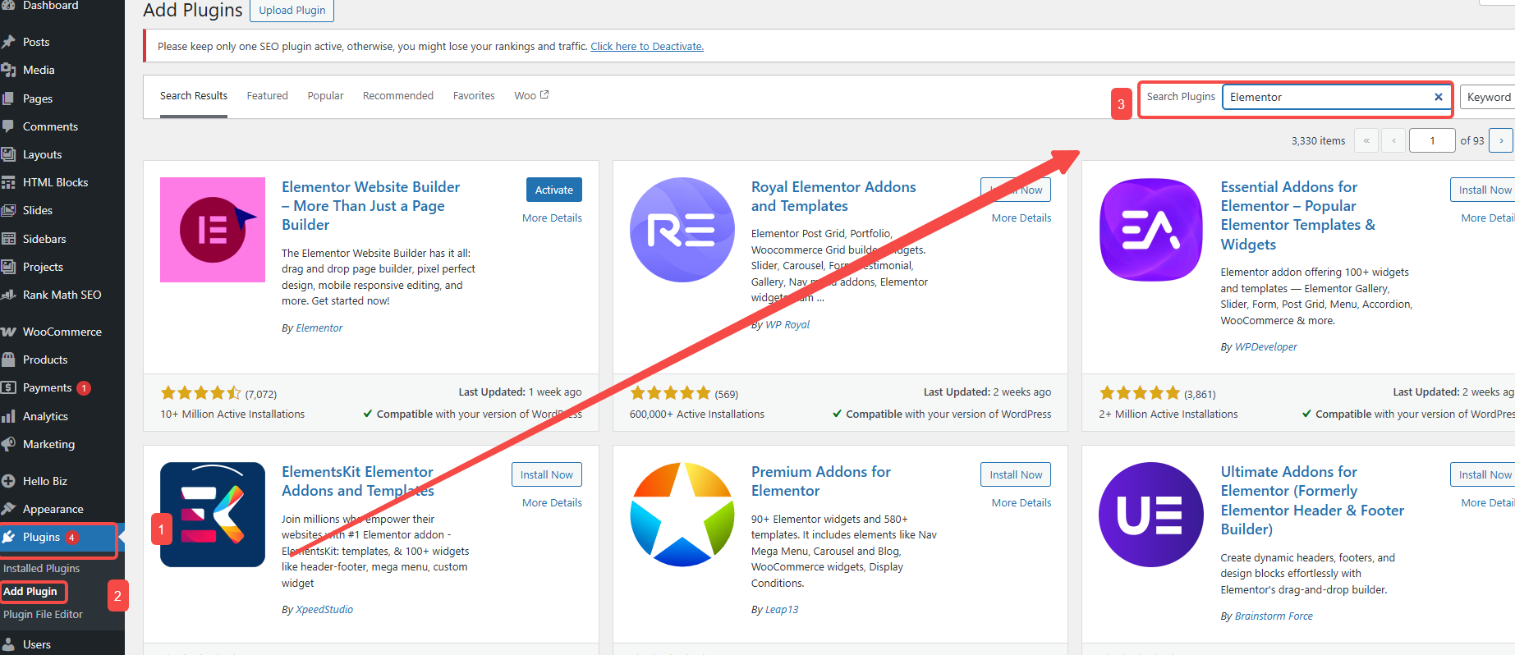Image resolution: width=1515 pixels, height=655 pixels.
Task: Select the Add Plugin submenu item
Action: tap(30, 591)
